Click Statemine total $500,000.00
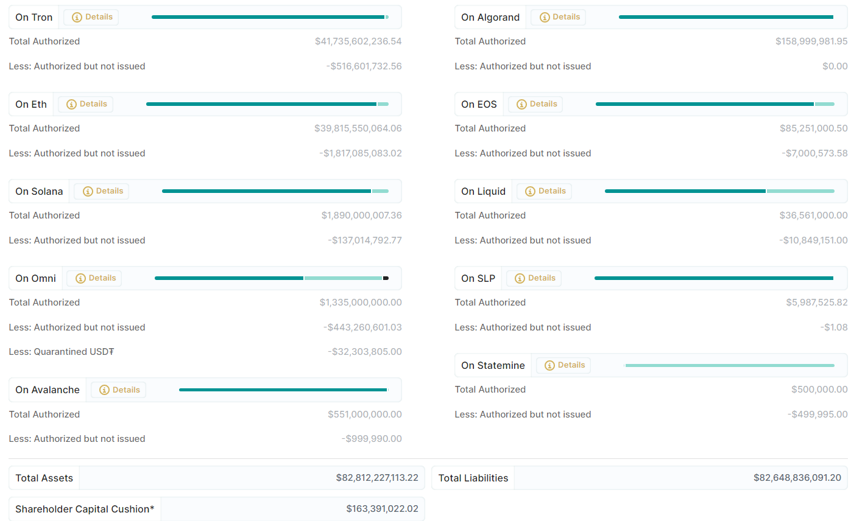The image size is (865, 521). tap(819, 390)
